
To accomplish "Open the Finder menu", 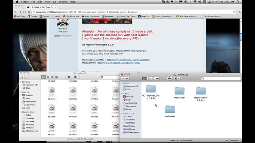I will pos(25,2).
